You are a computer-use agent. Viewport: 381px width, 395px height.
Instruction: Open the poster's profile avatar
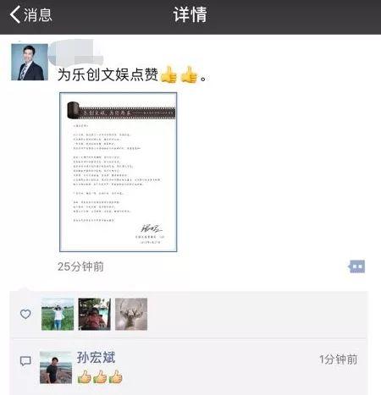click(x=30, y=62)
